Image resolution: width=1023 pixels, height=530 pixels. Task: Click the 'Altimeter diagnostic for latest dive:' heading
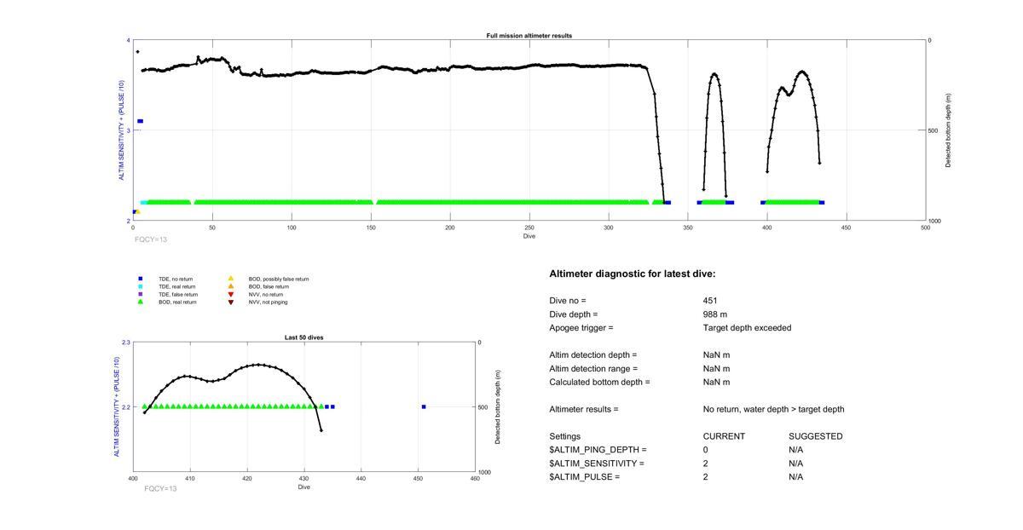(633, 274)
